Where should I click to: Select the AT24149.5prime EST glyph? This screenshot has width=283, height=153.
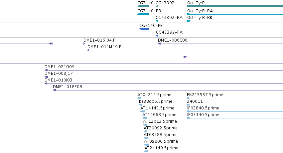point(146,151)
